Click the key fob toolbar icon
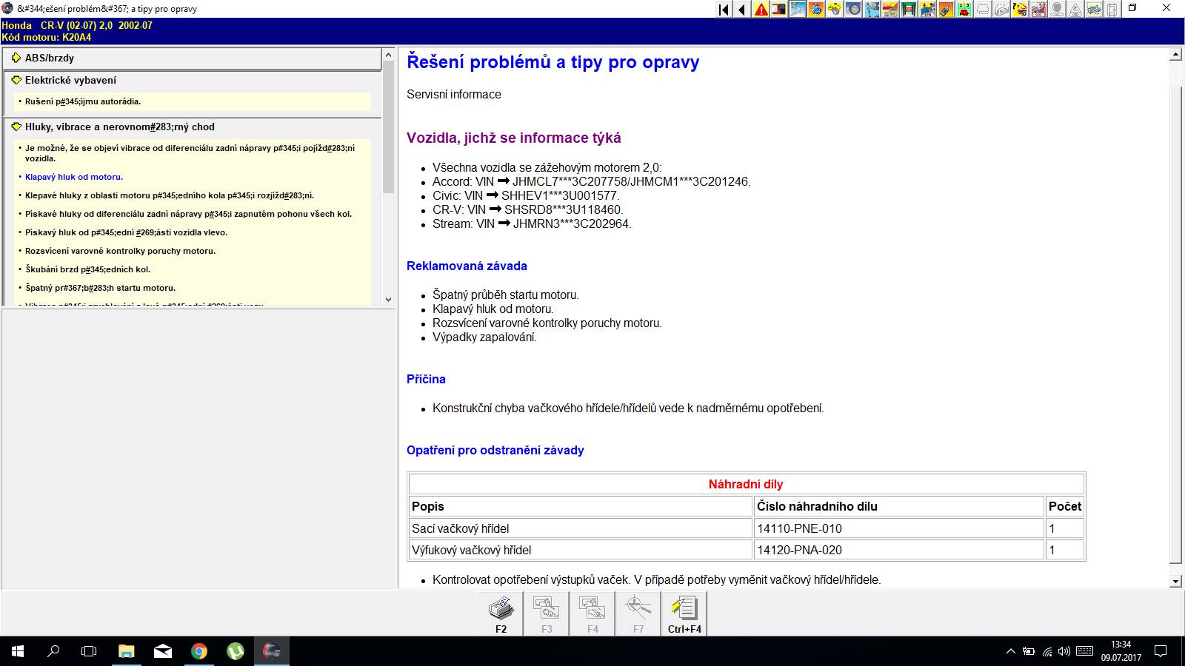Screen dimensions: 1185x666 tap(946, 10)
